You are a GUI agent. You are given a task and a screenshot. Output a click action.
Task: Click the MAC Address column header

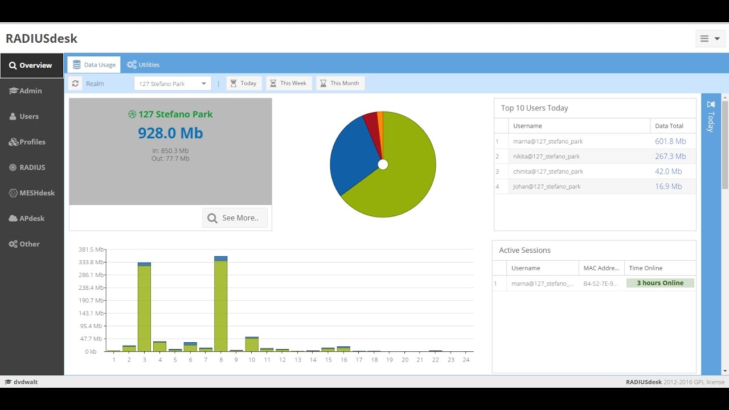[x=601, y=268]
